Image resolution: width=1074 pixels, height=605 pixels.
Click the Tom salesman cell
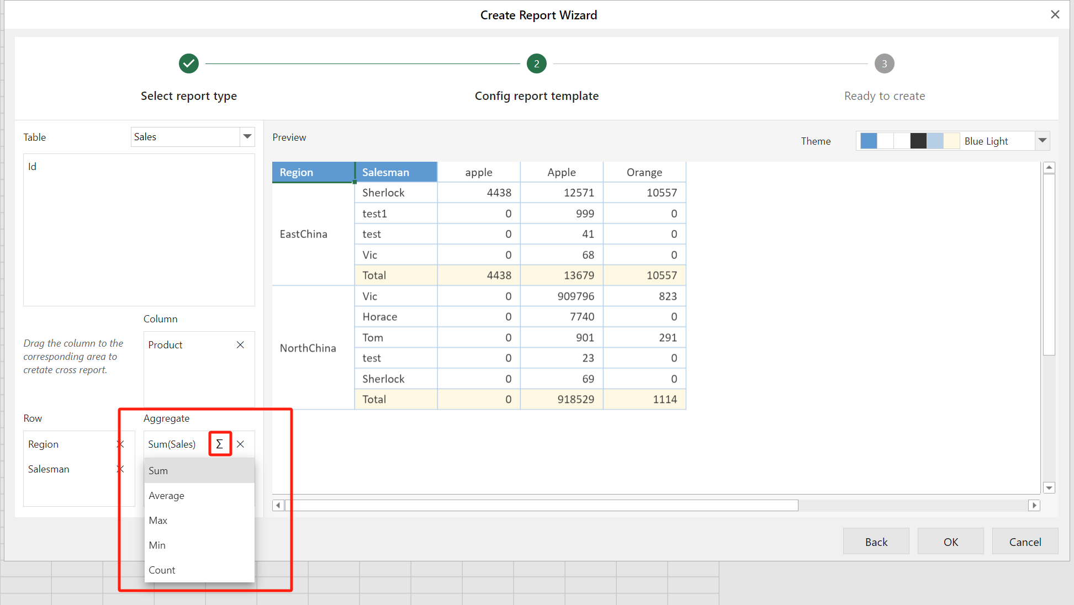coord(396,338)
